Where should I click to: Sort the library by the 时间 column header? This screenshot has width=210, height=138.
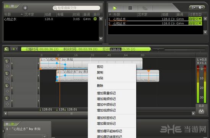tap(78, 14)
